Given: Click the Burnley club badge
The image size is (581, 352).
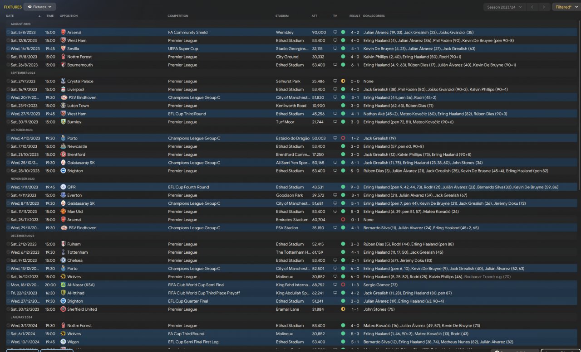Looking at the screenshot, I should click(x=63, y=122).
